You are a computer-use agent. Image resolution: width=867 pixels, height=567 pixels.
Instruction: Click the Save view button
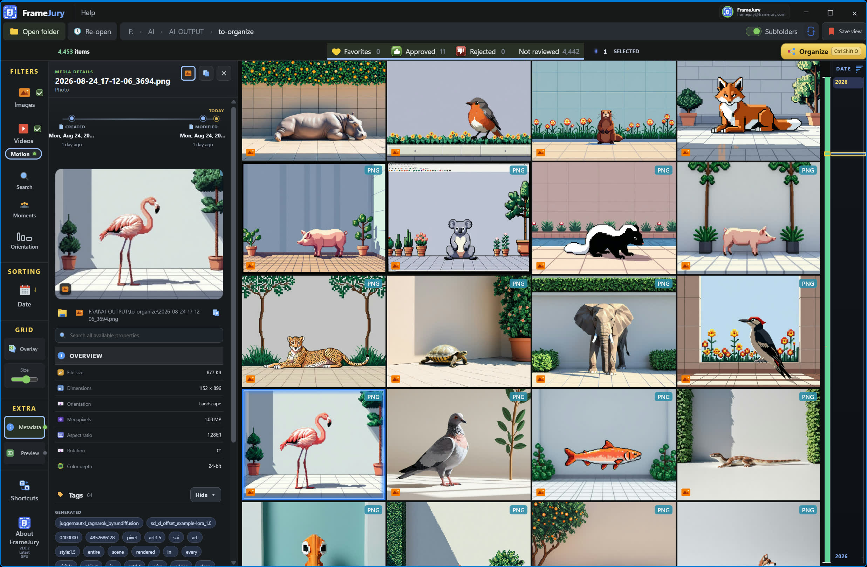pyautogui.click(x=844, y=31)
